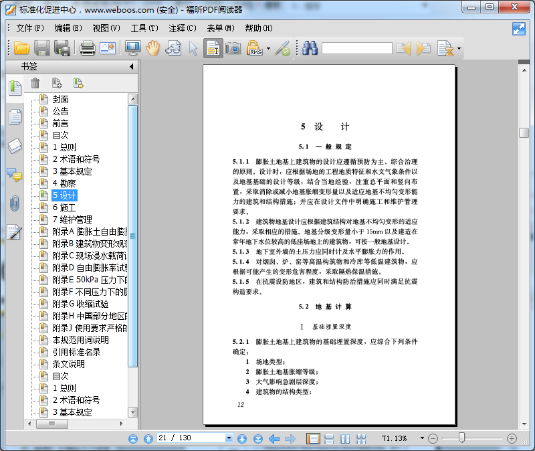This screenshot has height=451, width=535.
Task: Open the zoom percentage dropdown
Action: [x=422, y=439]
